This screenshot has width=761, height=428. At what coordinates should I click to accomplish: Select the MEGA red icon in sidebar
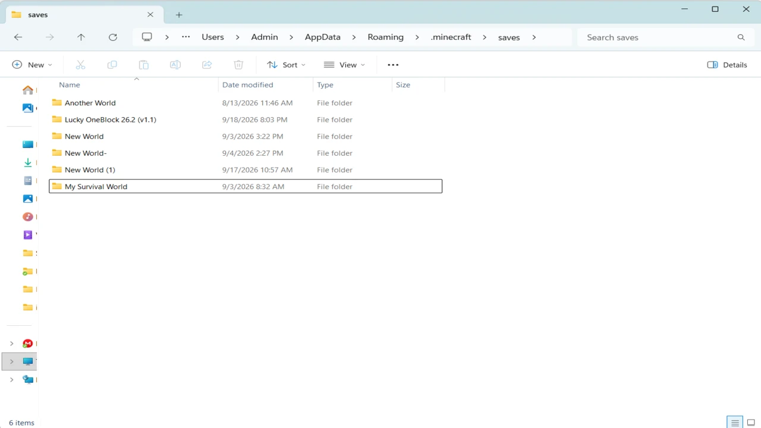[28, 344]
